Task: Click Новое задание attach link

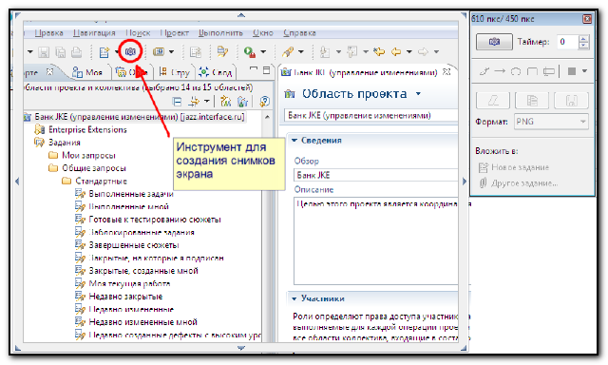Action: 514,167
